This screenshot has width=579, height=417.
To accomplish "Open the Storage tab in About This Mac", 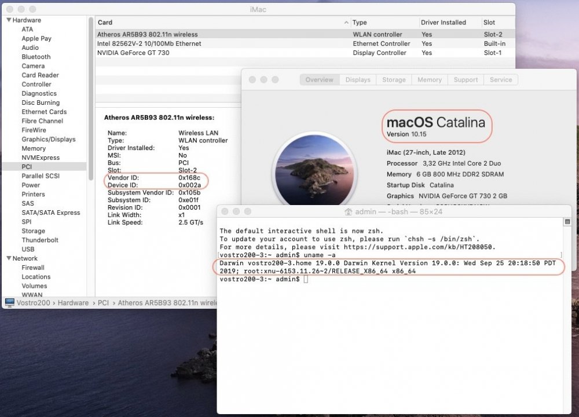I will pyautogui.click(x=394, y=80).
